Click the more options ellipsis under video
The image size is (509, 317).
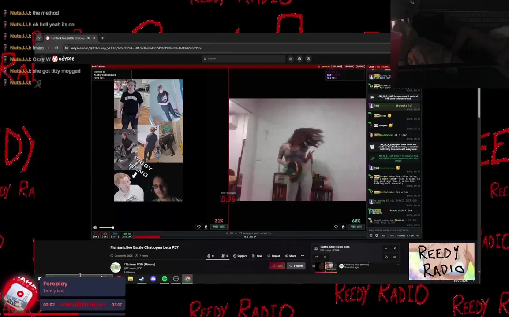(x=303, y=256)
